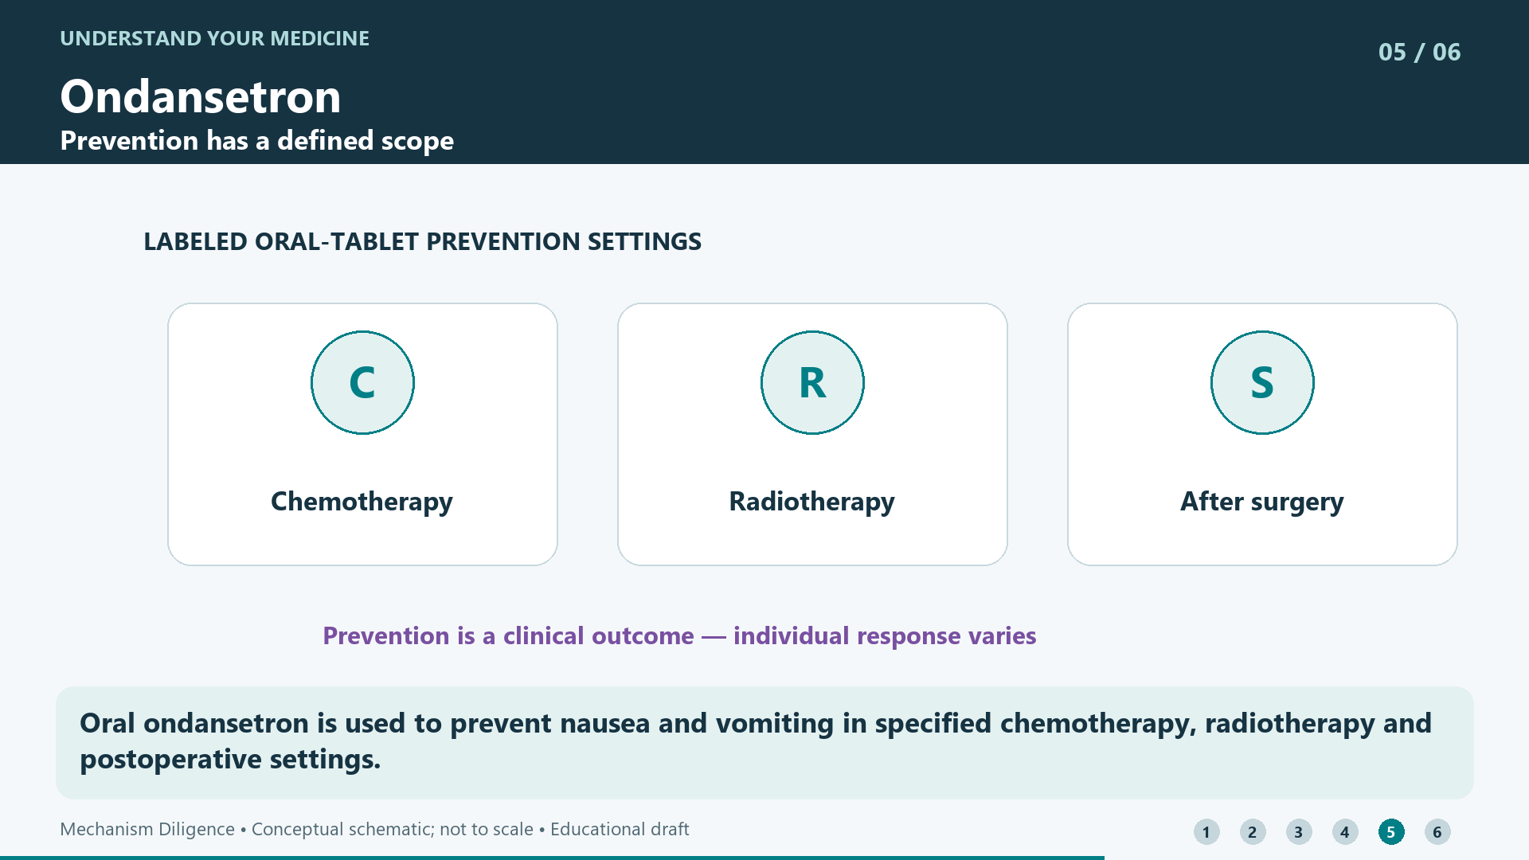Click subtitle 'Prevention has a defined scope'
Image resolution: width=1529 pixels, height=860 pixels.
coord(257,141)
